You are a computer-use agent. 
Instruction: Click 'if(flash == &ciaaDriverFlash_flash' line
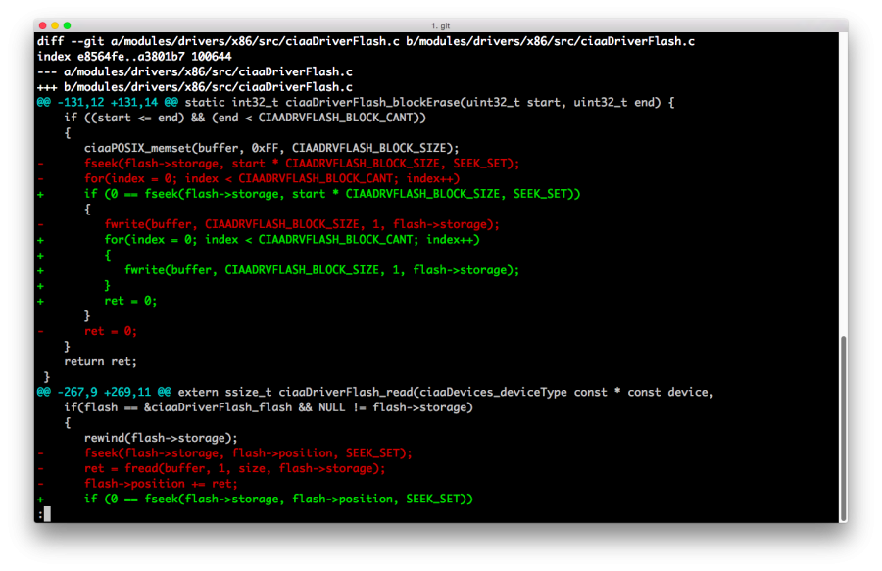pyautogui.click(x=269, y=406)
